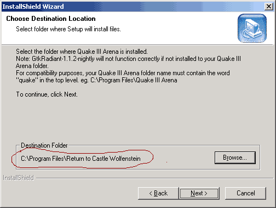Image resolution: width=276 pixels, height=208 pixels.
Task: Click the InstallShield branding text
Action: point(18,178)
